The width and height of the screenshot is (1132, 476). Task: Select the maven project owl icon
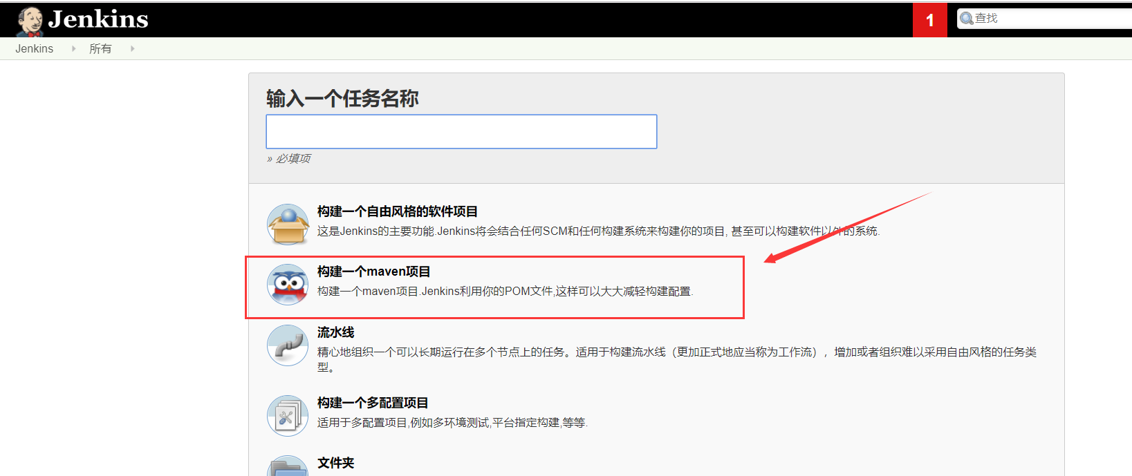[288, 285]
